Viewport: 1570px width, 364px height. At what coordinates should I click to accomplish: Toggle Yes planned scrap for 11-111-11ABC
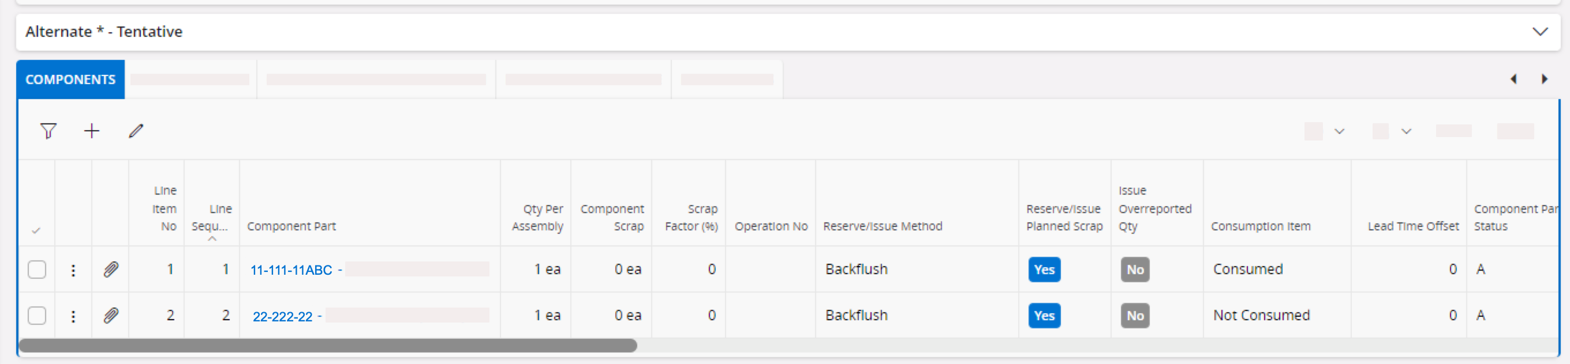point(1044,269)
